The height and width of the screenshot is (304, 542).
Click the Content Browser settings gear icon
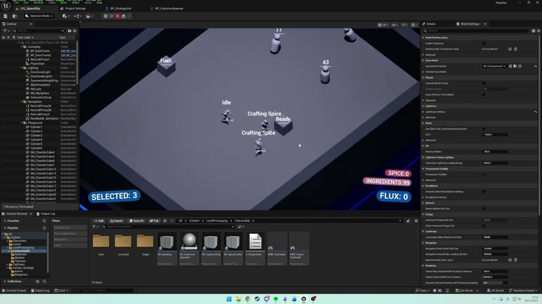416,221
